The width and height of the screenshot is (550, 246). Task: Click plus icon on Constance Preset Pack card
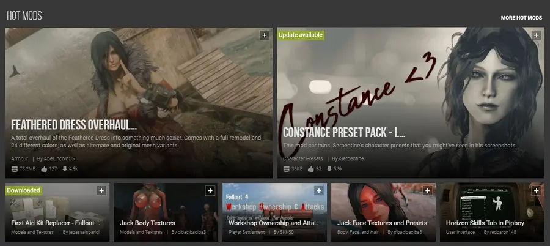click(536, 35)
